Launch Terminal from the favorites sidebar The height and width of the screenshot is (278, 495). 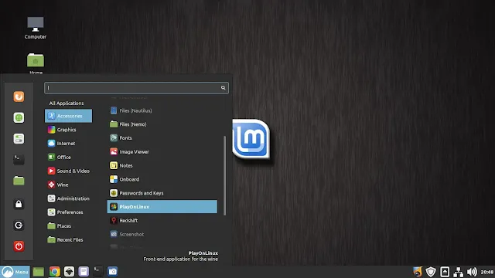click(x=19, y=160)
